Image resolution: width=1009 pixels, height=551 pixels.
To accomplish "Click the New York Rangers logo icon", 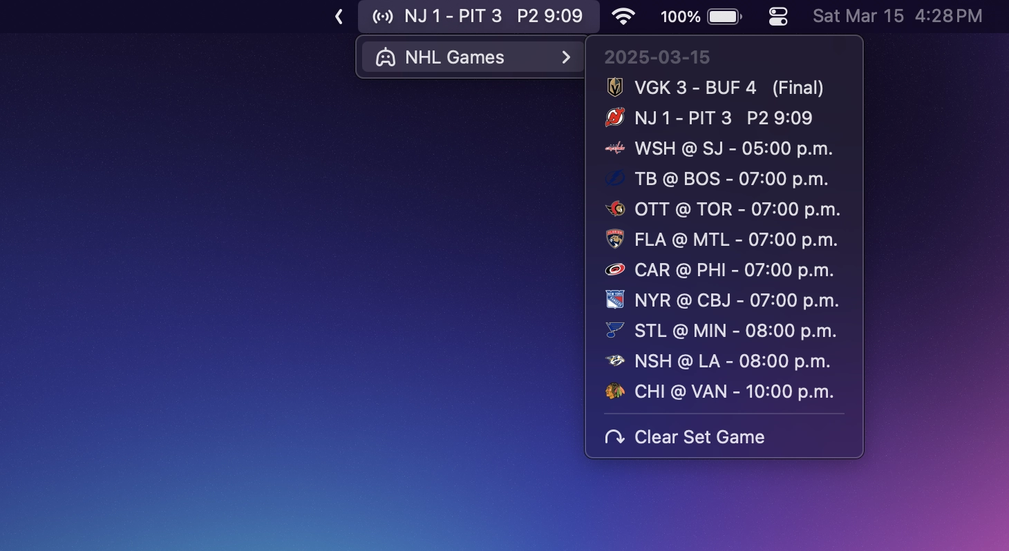I will coord(614,300).
